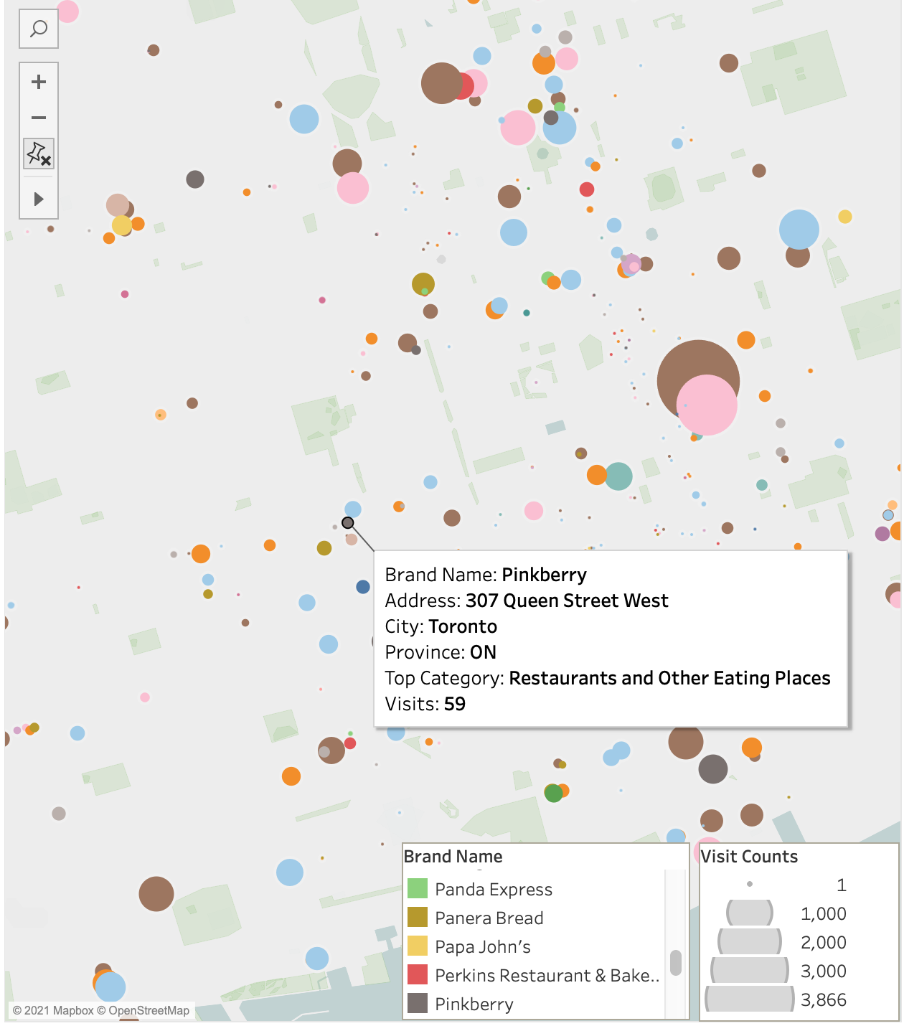The width and height of the screenshot is (904, 1026).
Task: Click the Panera Bread color swatch
Action: (418, 918)
